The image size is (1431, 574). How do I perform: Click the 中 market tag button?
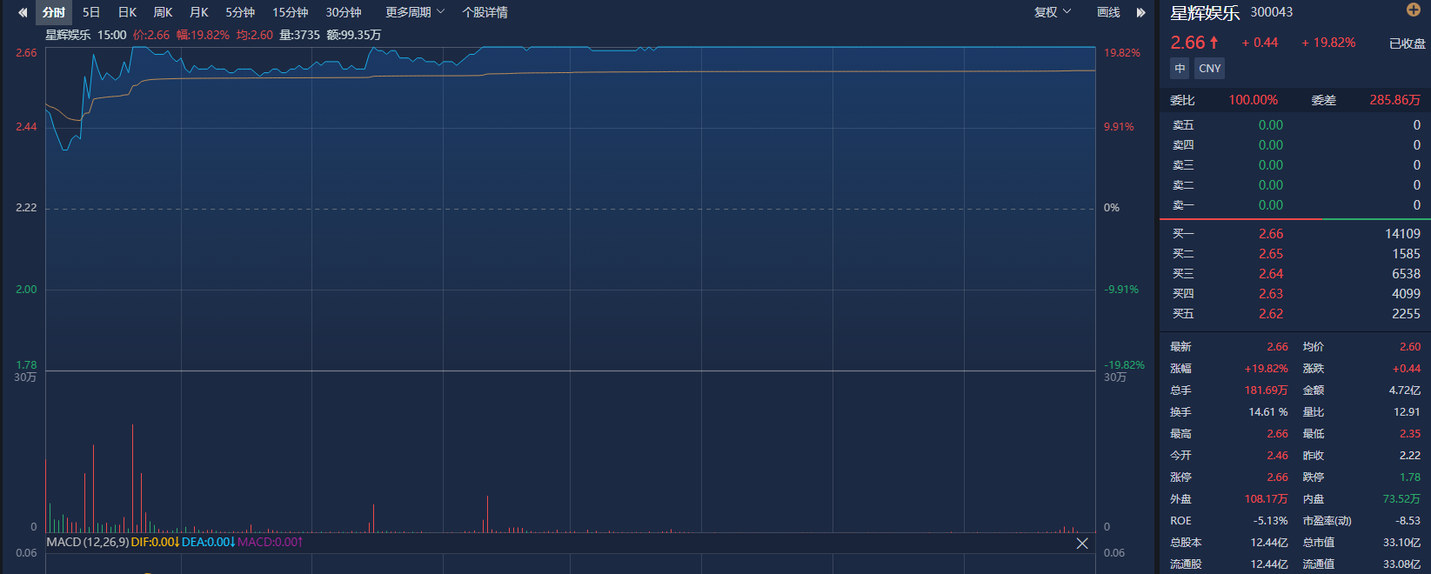(x=1180, y=69)
